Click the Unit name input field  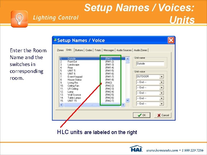(x=150, y=64)
